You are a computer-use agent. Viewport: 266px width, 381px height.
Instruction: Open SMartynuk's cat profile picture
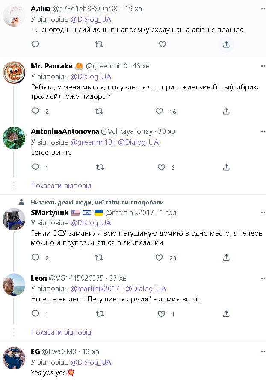coord(14,219)
